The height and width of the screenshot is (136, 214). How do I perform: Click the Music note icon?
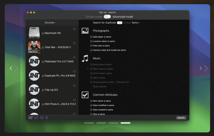85,59
